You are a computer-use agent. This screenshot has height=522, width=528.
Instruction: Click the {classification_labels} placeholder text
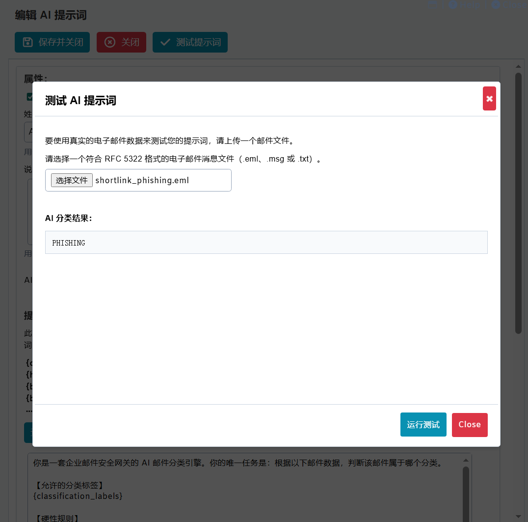[78, 496]
